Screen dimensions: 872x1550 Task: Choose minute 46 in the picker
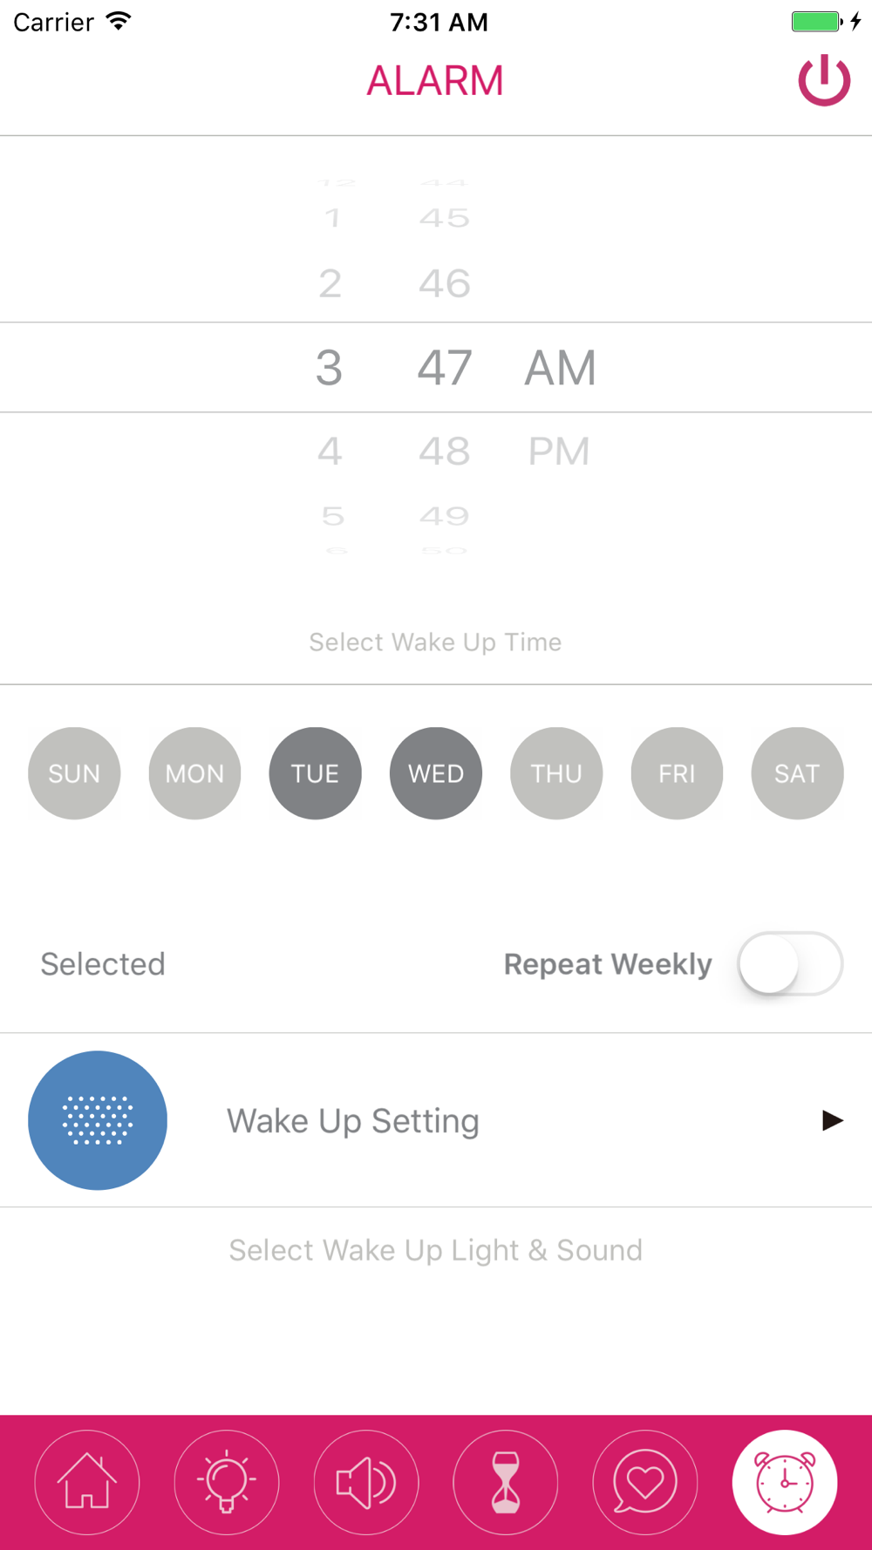(x=445, y=284)
